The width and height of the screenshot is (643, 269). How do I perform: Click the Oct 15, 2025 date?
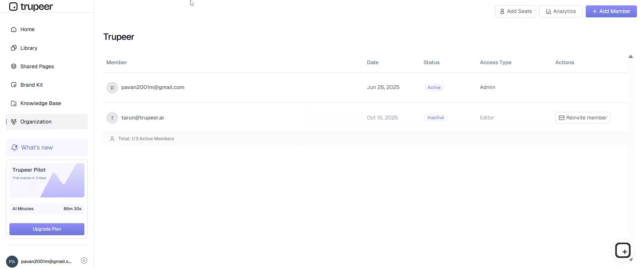[x=382, y=118]
